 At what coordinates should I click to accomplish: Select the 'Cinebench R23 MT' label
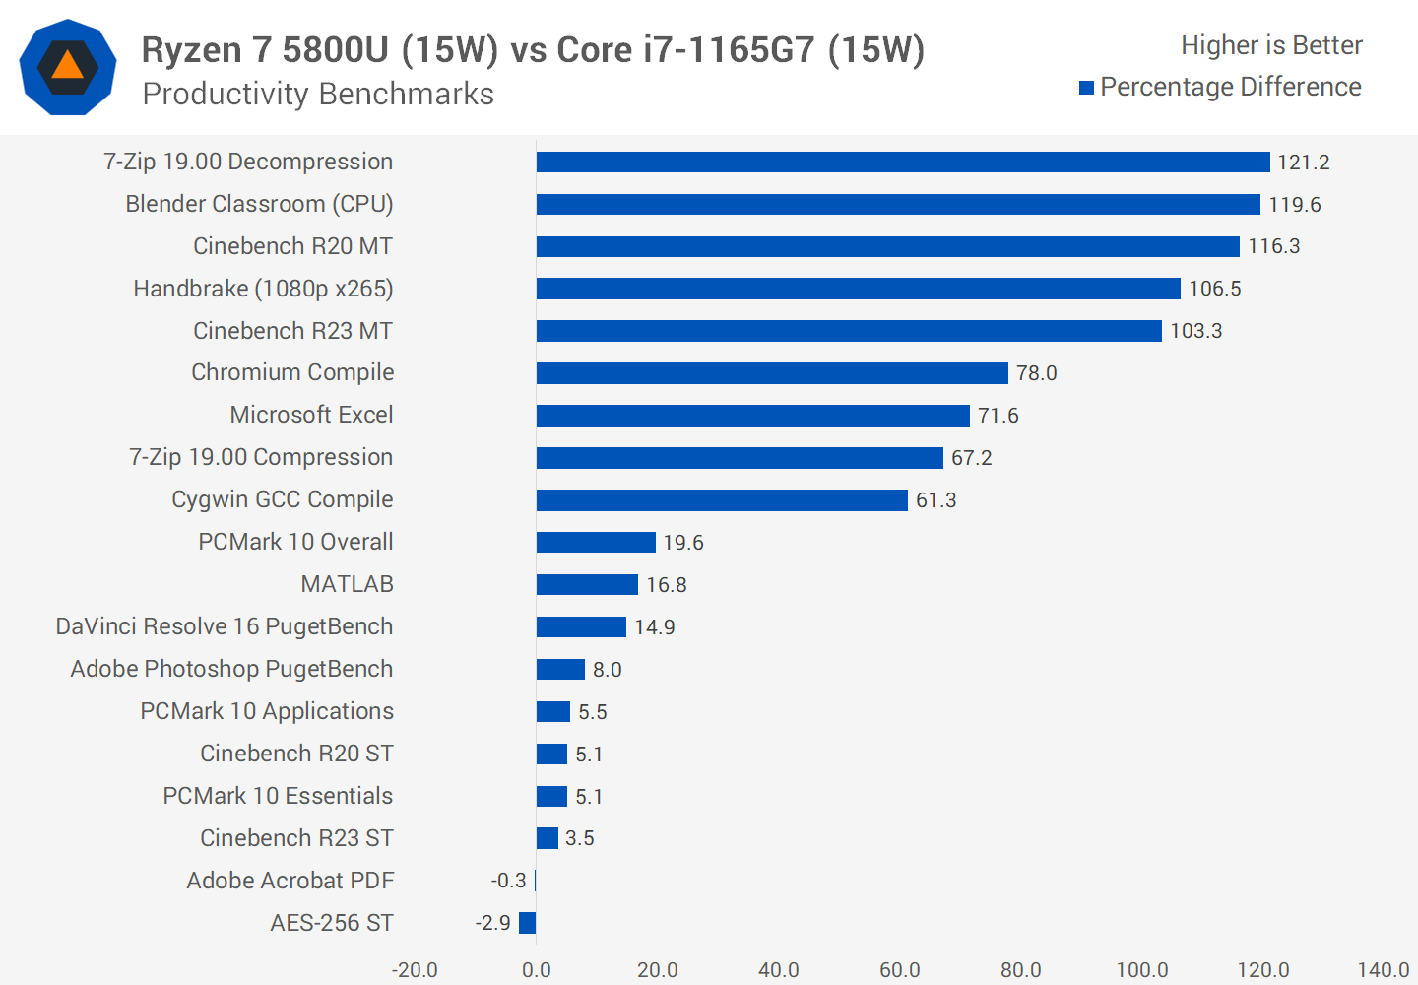[292, 331]
